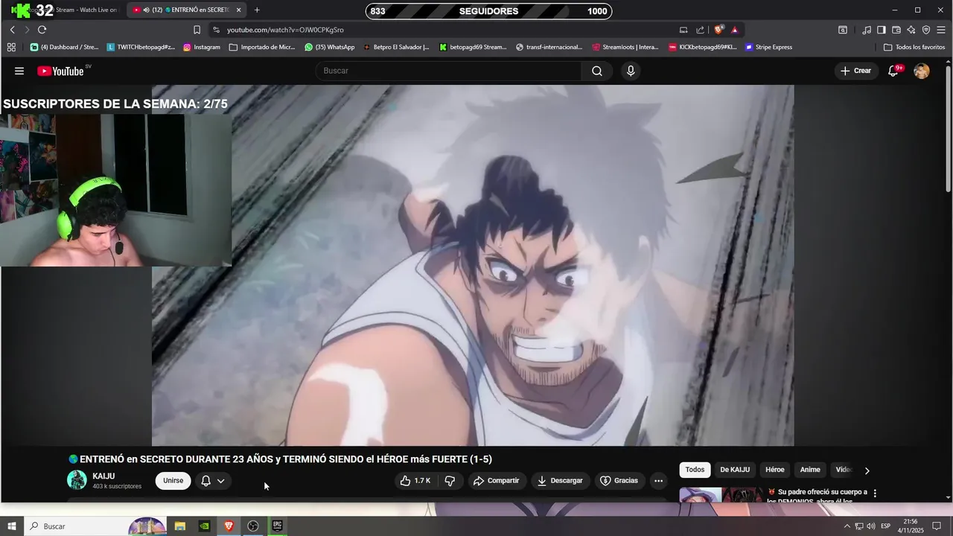Open the Brave VPN shield icon
This screenshot has width=953, height=536.
[x=926, y=30]
